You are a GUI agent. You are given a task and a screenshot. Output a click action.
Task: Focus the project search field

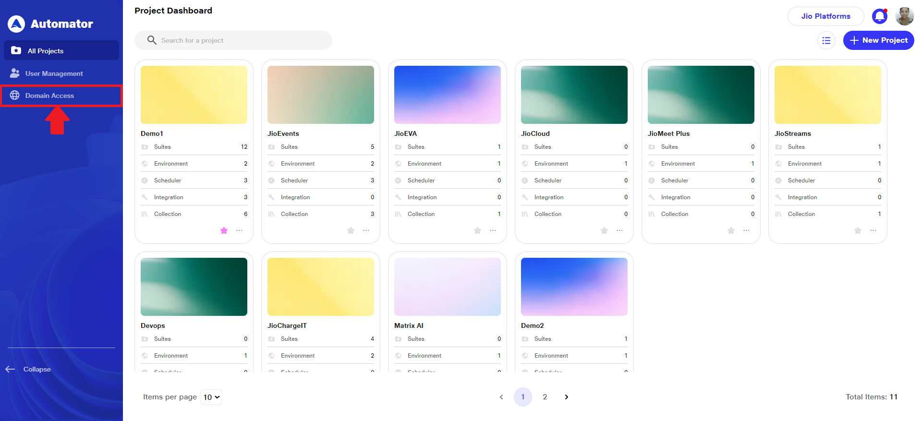[x=240, y=40]
